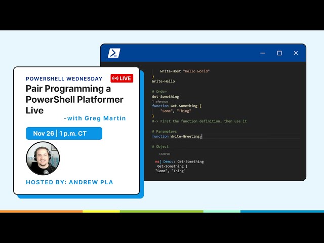The image size is (324, 243).
Task: Click the '# Parameters' comment line
Action: 165,131
